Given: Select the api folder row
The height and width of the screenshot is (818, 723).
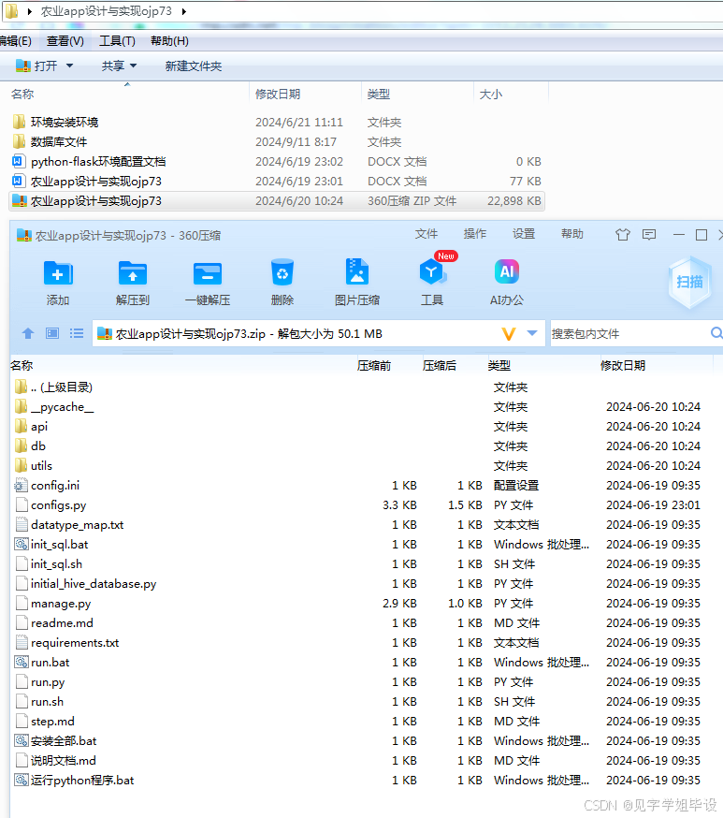Looking at the screenshot, I should click(x=361, y=426).
